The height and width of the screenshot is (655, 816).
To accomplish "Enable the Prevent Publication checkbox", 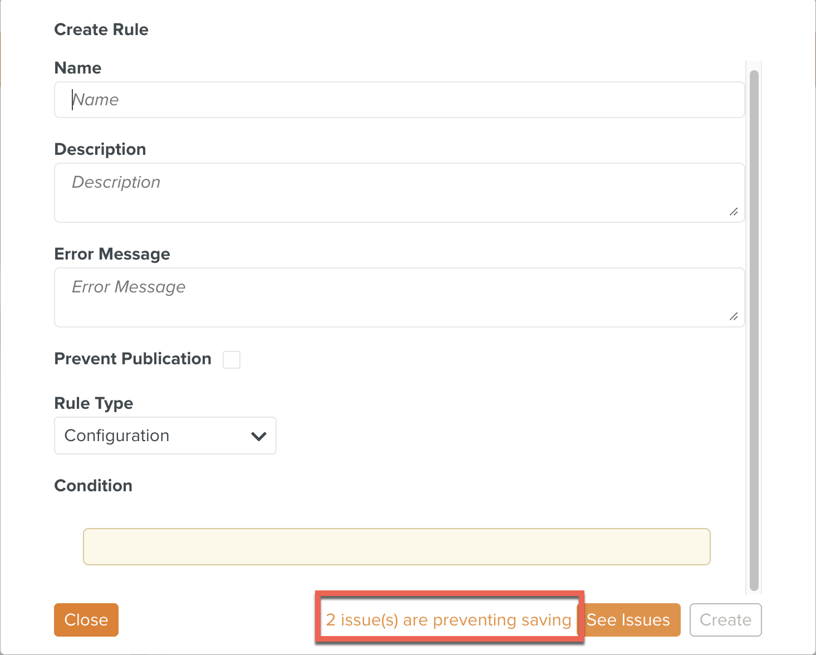I will coord(232,360).
